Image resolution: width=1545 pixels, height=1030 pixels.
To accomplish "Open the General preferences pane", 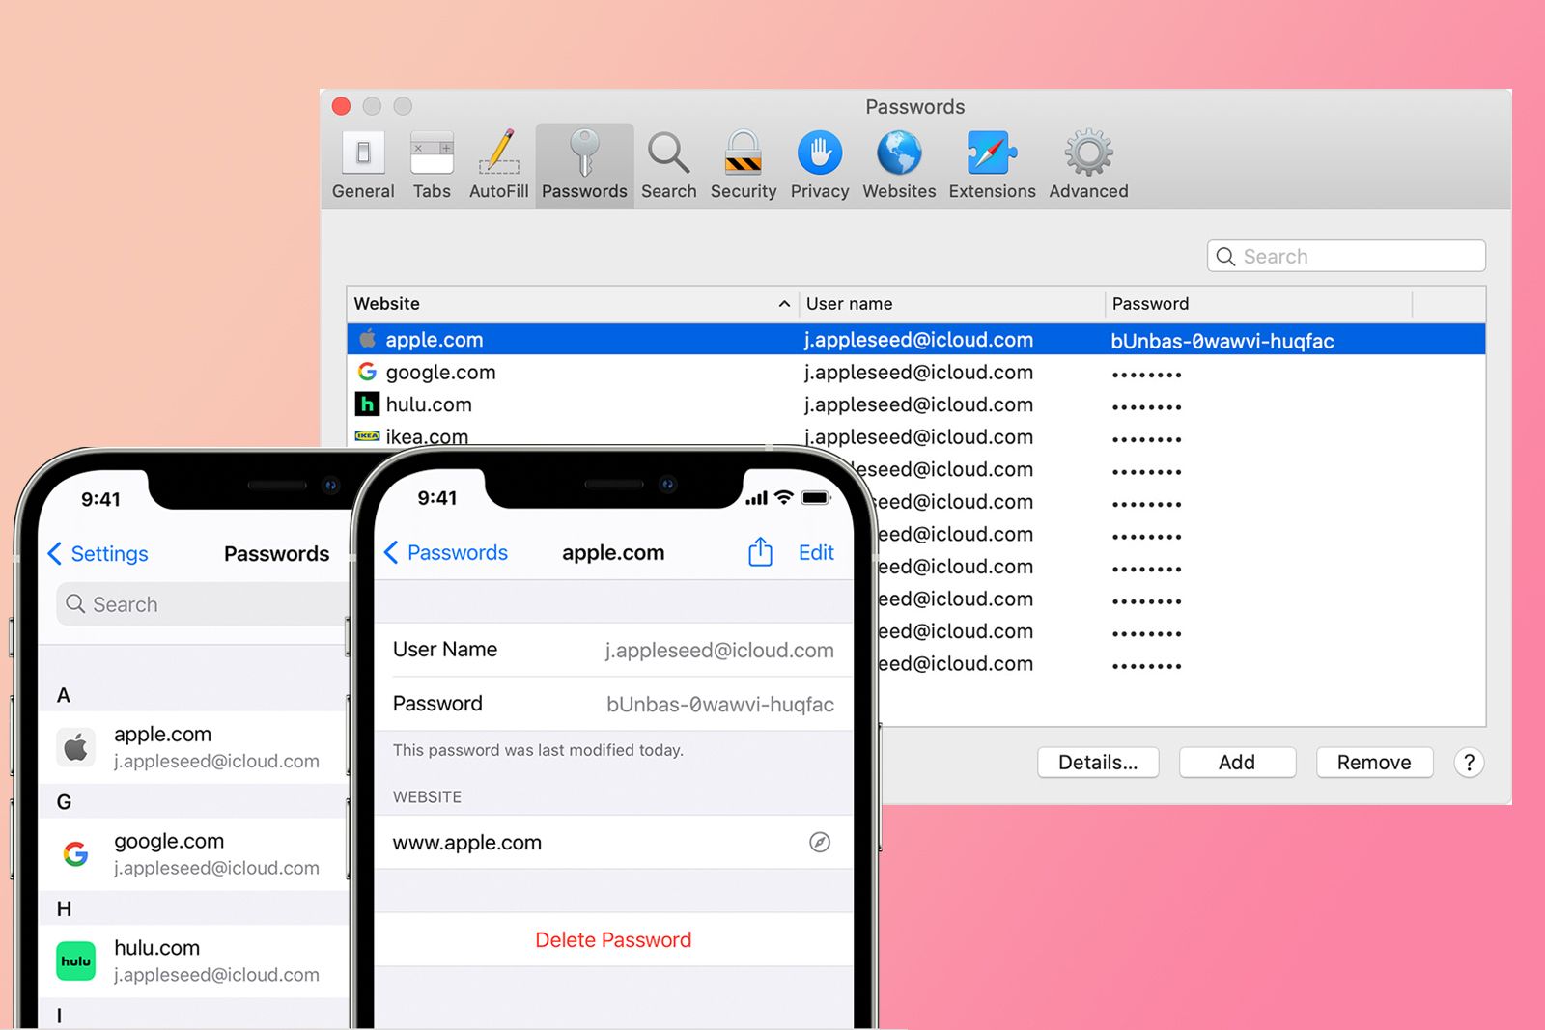I will (363, 164).
